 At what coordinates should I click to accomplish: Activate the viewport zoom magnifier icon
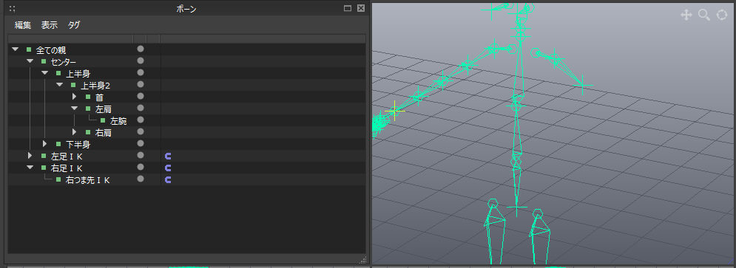(704, 15)
